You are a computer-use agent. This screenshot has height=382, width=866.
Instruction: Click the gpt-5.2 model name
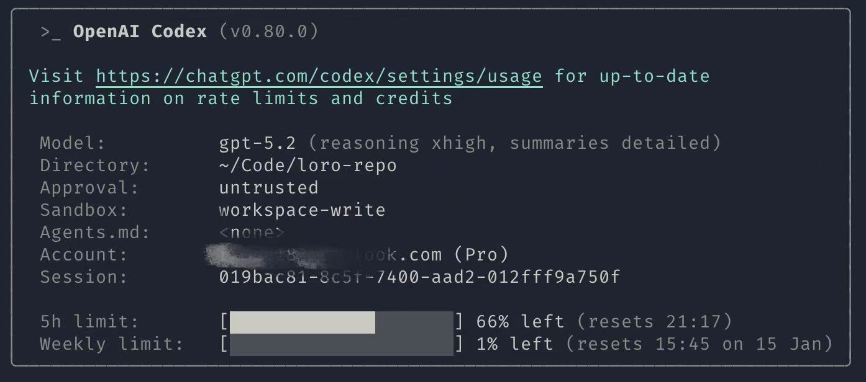point(257,143)
